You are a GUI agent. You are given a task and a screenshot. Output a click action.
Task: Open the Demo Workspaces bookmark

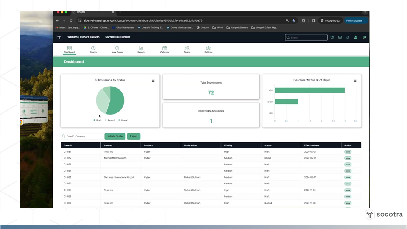[180, 28]
